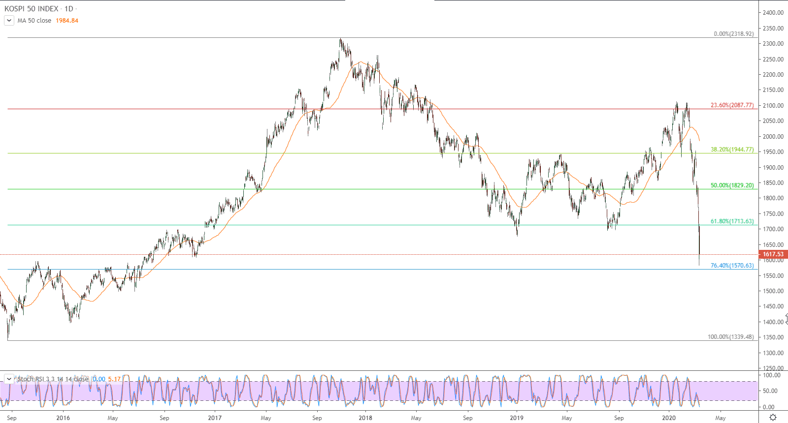Select the 61.80%(1713.63) Fibonacci level label
Image resolution: width=788 pixels, height=423 pixels.
pyautogui.click(x=732, y=221)
